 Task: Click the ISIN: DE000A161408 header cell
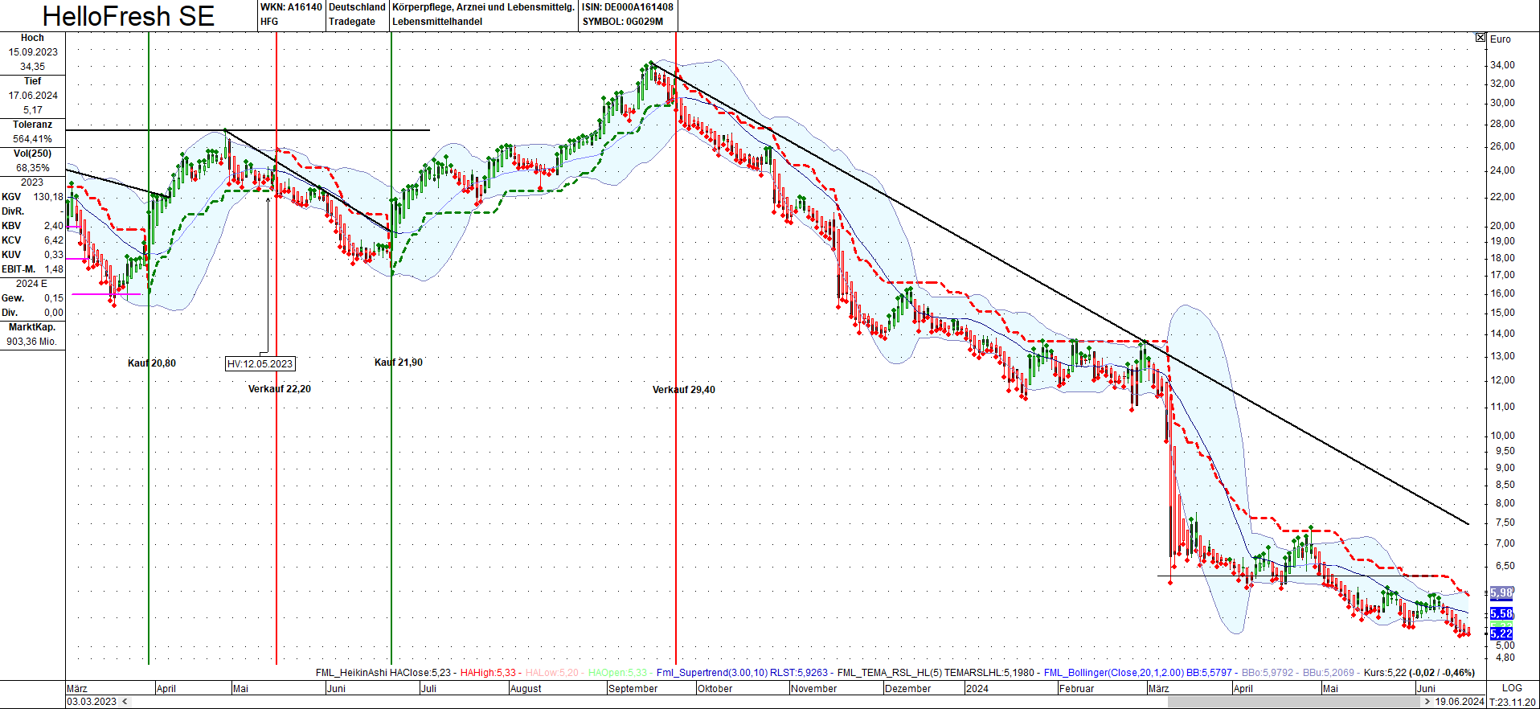pyautogui.click(x=628, y=7)
